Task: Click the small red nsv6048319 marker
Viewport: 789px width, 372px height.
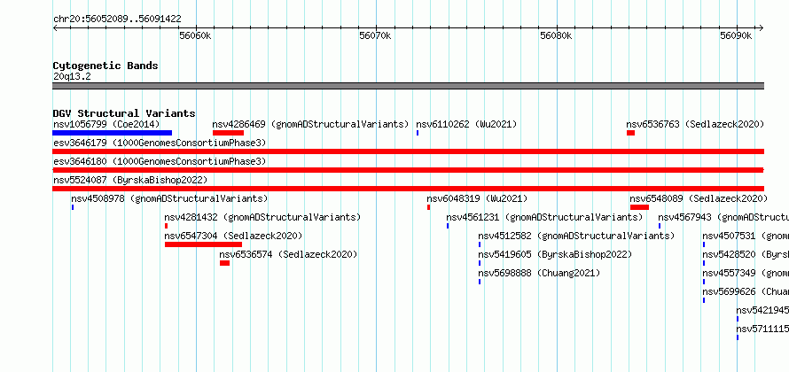Action: (429, 207)
